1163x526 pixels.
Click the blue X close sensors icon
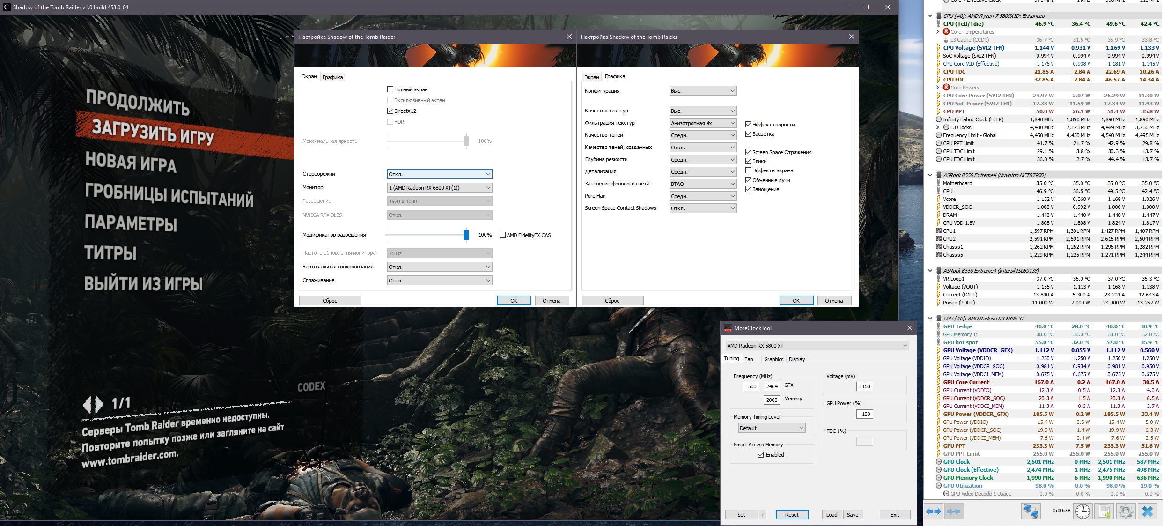pyautogui.click(x=1148, y=511)
